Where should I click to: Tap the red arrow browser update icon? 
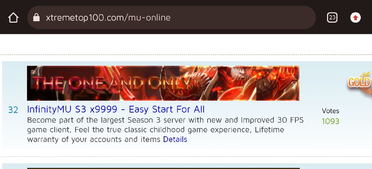pos(355,18)
